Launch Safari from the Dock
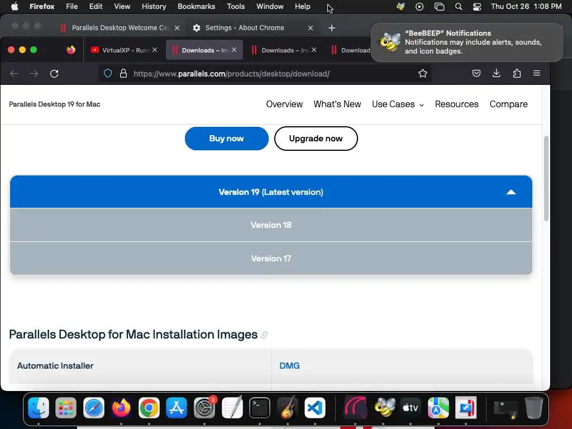This screenshot has width=572, height=429. coord(94,407)
